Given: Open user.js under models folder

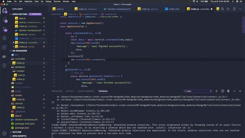Looking at the screenshot, I should (21, 75).
